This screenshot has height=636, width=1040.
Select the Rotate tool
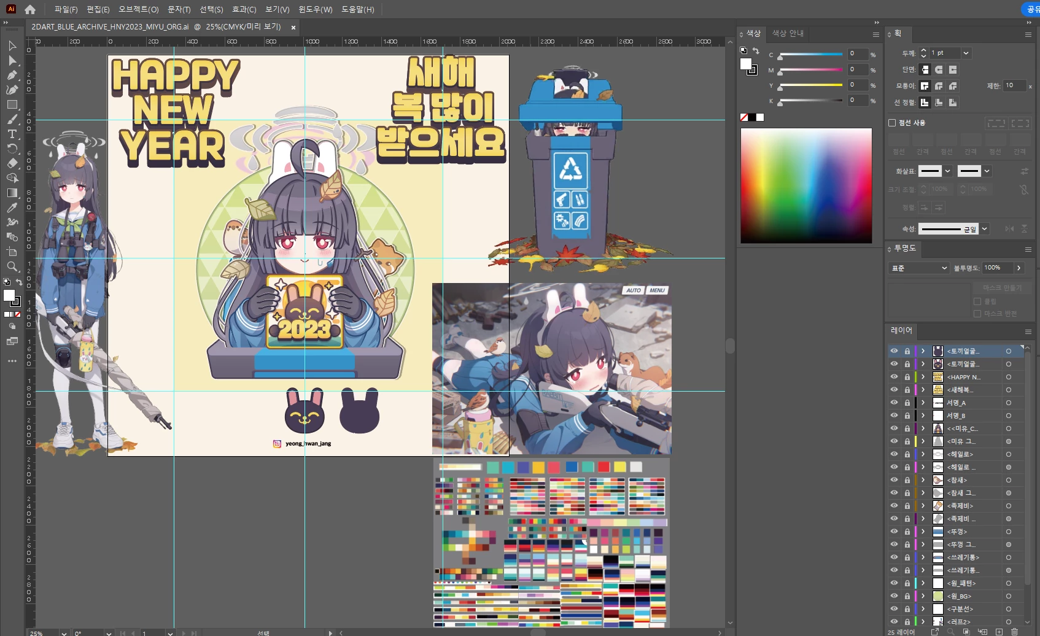[x=12, y=149]
